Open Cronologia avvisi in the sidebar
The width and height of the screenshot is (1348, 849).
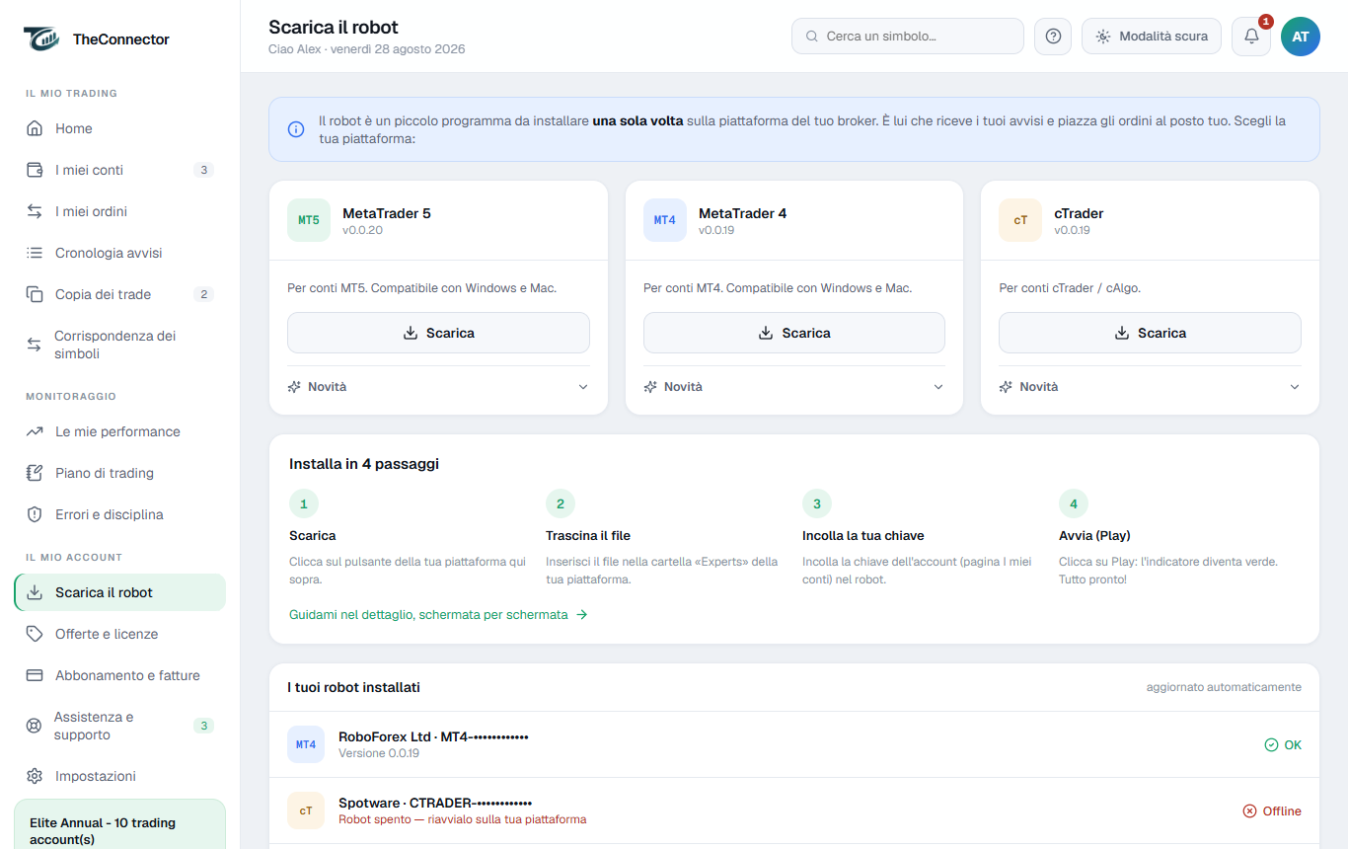pos(119,253)
